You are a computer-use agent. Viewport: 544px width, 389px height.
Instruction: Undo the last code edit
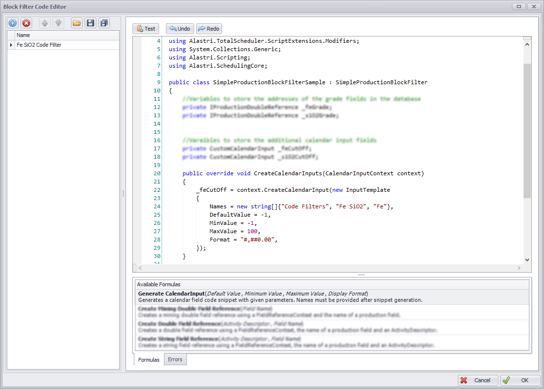click(179, 29)
